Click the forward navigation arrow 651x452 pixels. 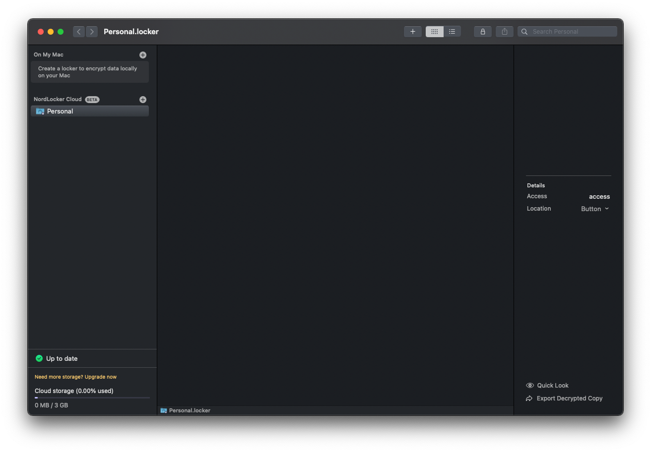[x=92, y=32]
